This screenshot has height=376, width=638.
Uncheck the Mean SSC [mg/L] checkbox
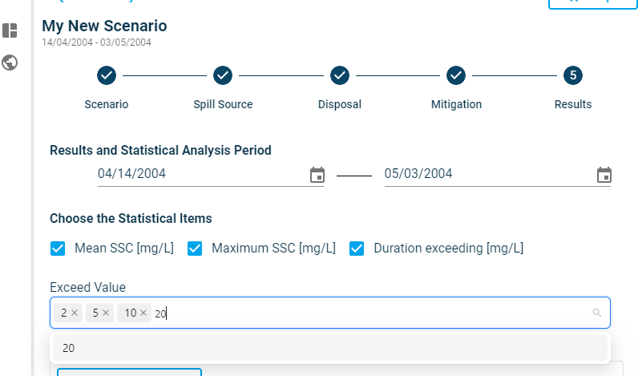pyautogui.click(x=58, y=249)
